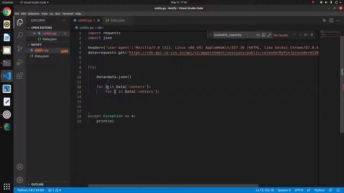Open Visual Studio Code app menu dropdown
The height and width of the screenshot is (193, 344).
point(34,2)
